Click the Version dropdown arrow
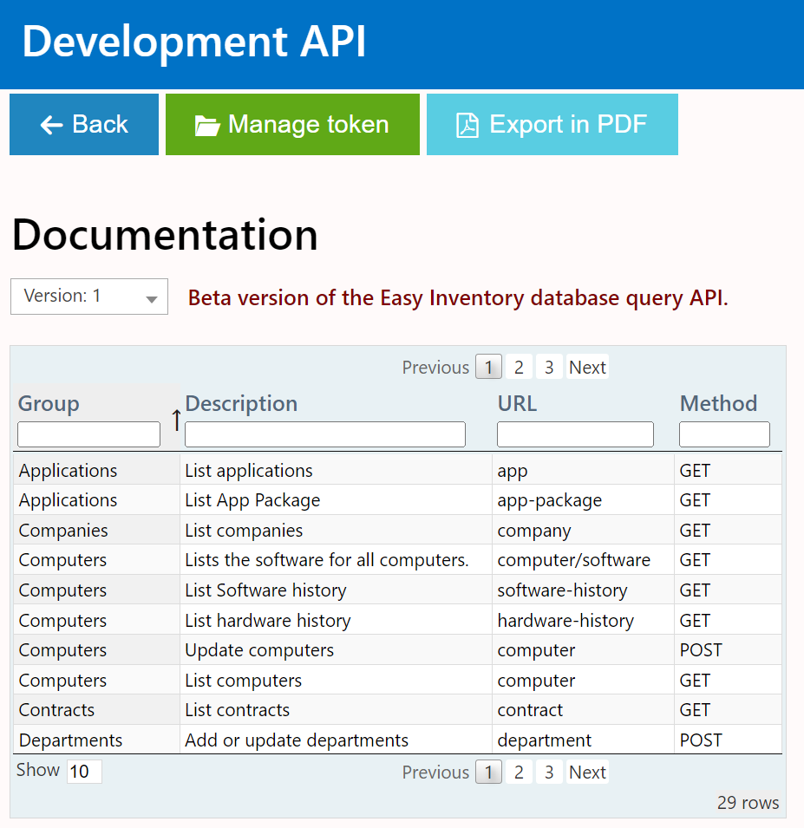This screenshot has height=828, width=804. click(152, 299)
